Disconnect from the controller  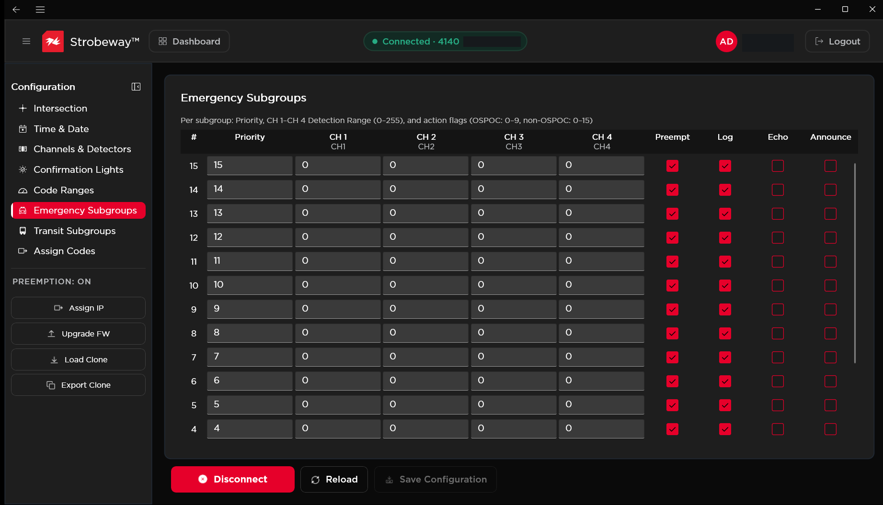coord(233,479)
